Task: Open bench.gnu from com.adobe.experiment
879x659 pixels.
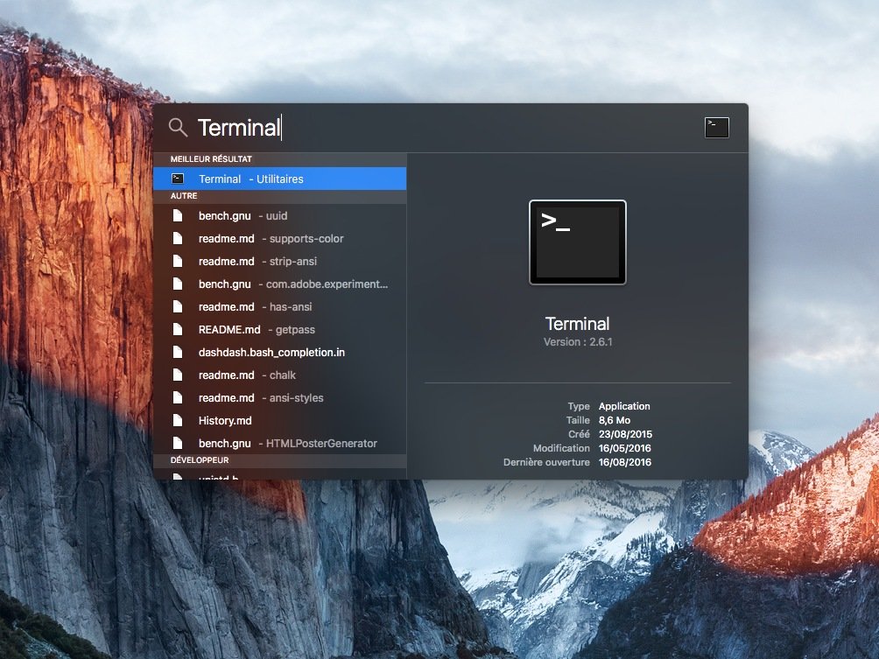Action: click(280, 284)
